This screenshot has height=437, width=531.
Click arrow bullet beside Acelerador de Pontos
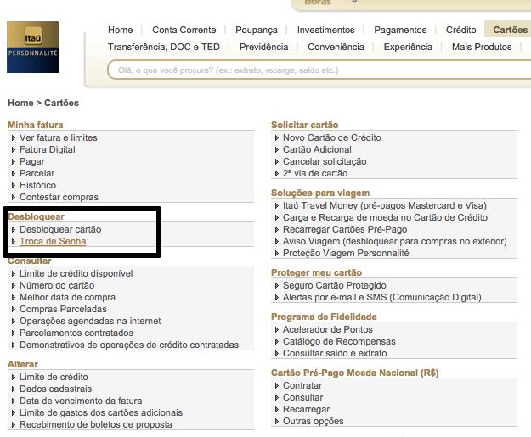(277, 329)
